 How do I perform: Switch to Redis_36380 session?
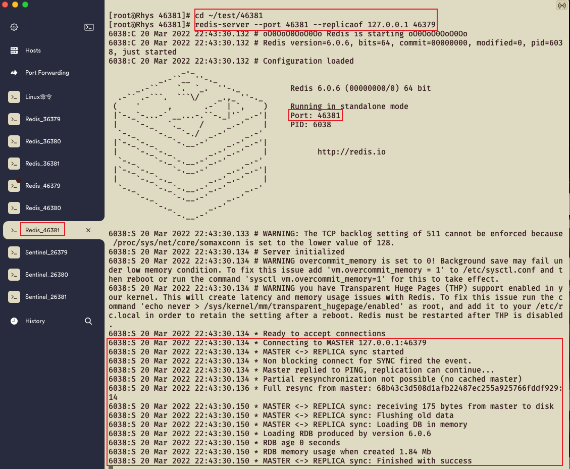[x=43, y=141]
